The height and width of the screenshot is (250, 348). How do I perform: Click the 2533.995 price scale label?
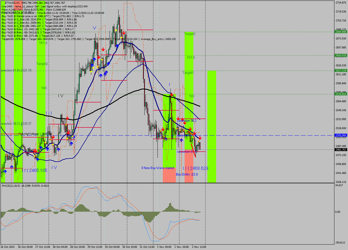[341, 119]
